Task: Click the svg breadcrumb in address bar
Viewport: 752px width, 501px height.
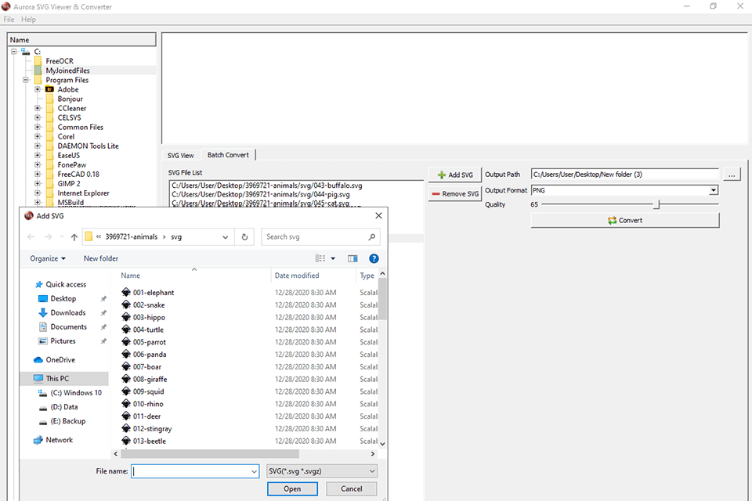Action: [176, 237]
